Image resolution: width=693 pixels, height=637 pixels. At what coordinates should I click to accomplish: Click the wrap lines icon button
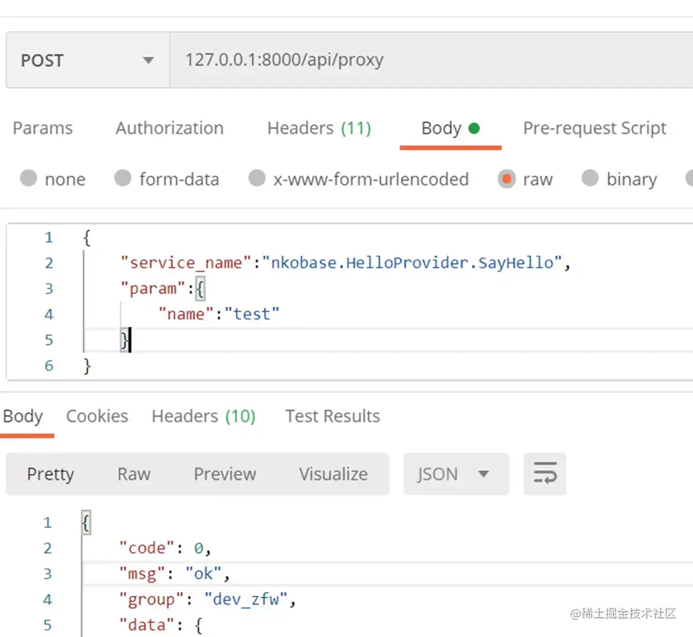[545, 474]
